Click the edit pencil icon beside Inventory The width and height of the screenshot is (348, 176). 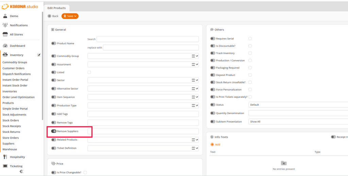[x=39, y=55]
